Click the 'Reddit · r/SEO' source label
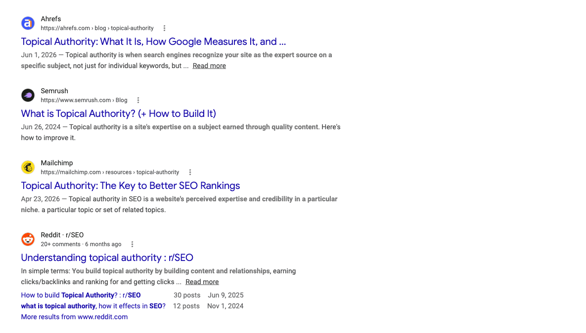 click(x=62, y=234)
